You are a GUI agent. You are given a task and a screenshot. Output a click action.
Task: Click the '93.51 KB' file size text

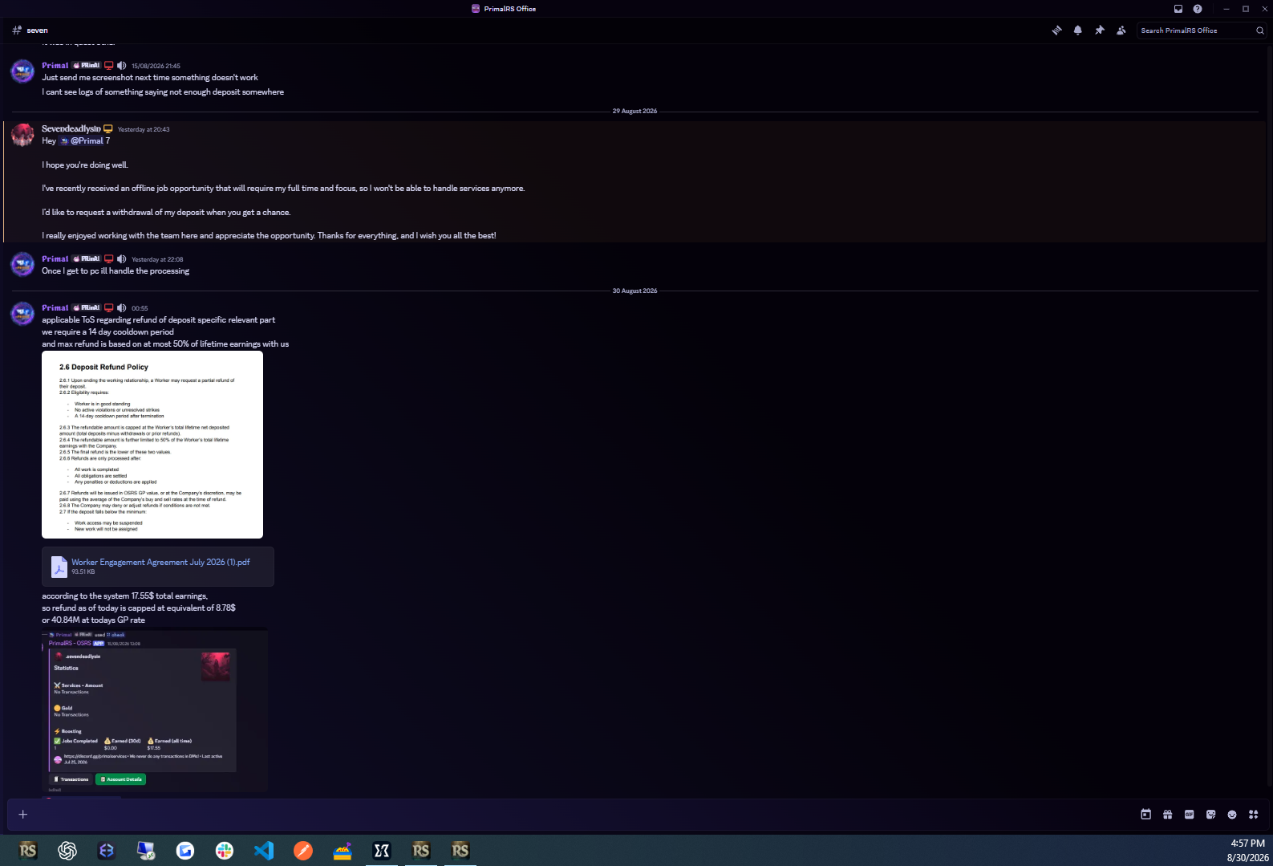[x=83, y=572]
